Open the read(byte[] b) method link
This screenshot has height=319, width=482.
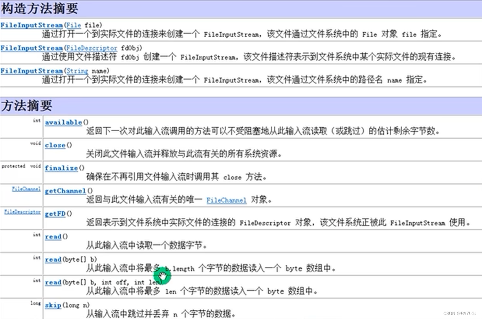52,260
